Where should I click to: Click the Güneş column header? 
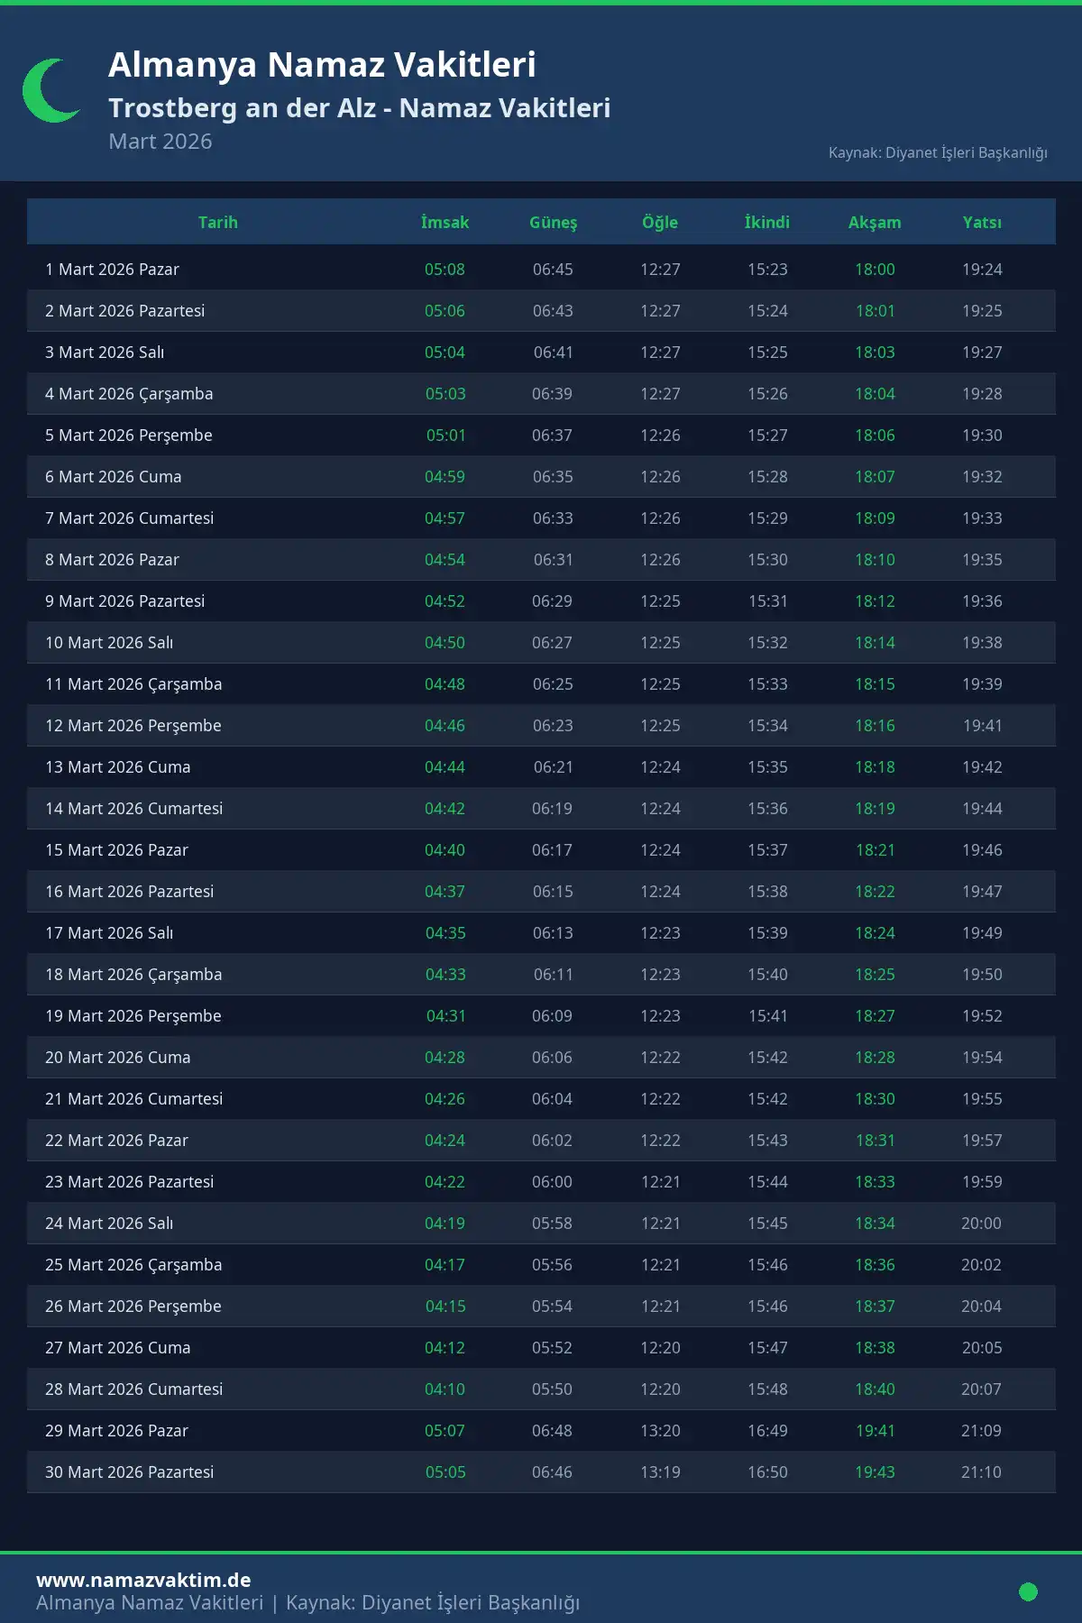point(553,223)
